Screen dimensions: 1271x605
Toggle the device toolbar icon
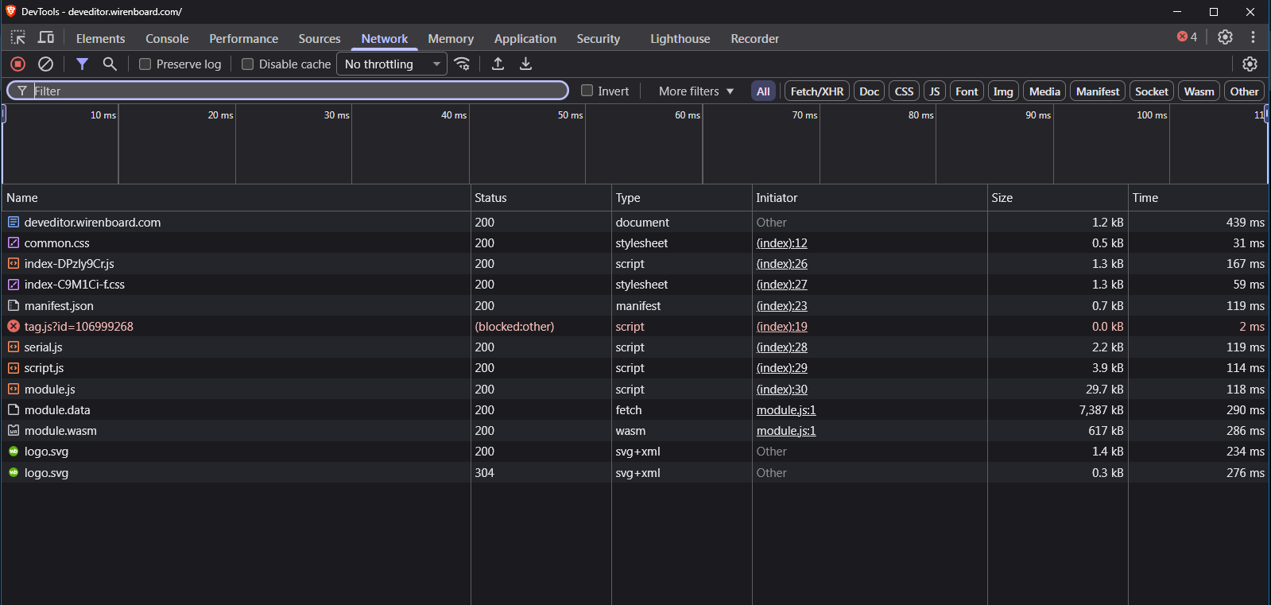click(46, 37)
